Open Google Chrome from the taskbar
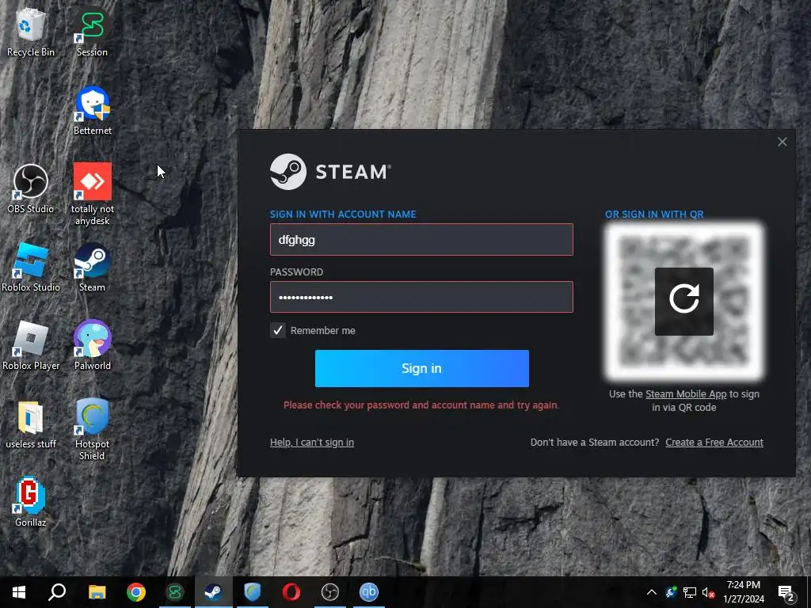Screen dimensions: 811x608 (136, 592)
